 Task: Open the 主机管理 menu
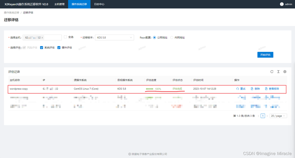(59, 4)
